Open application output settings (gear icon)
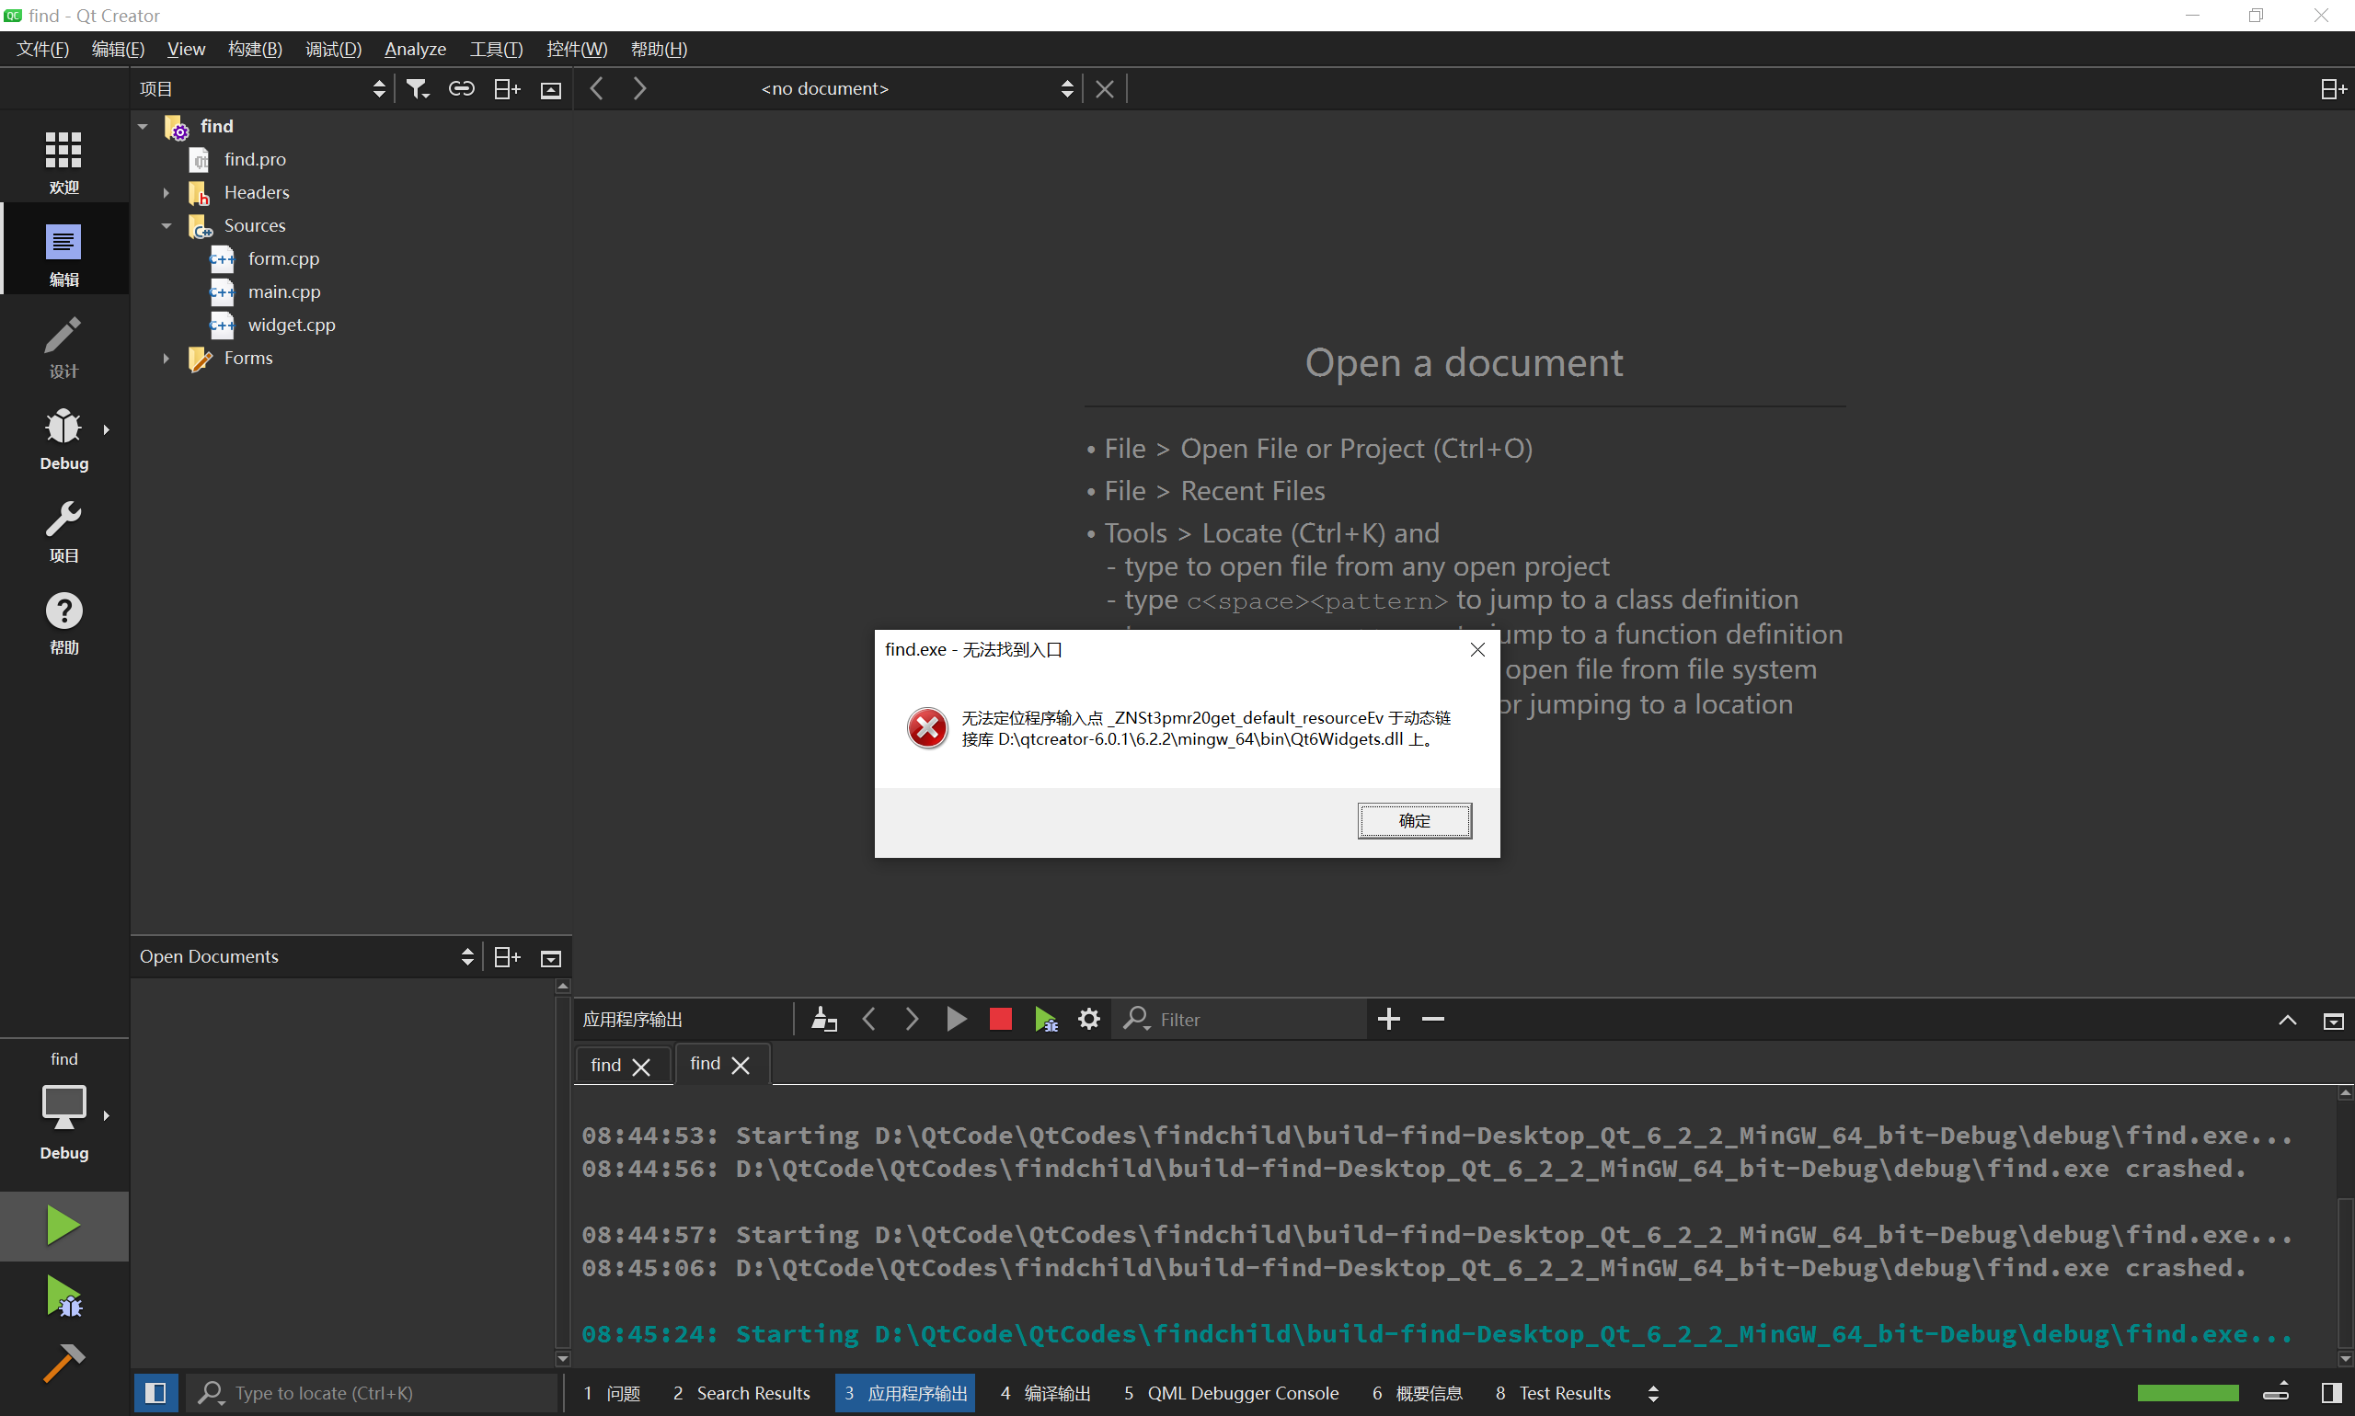The width and height of the screenshot is (2355, 1416). point(1088,1019)
